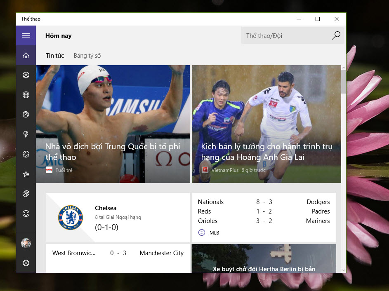This screenshot has width=389, height=291.
Task: Click the Chelsea club crest
Action: tap(71, 217)
